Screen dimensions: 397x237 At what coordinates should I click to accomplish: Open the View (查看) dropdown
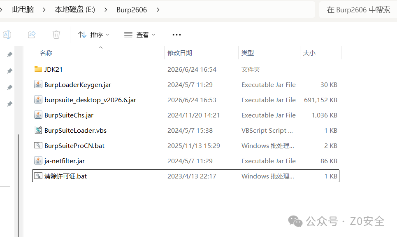139,35
